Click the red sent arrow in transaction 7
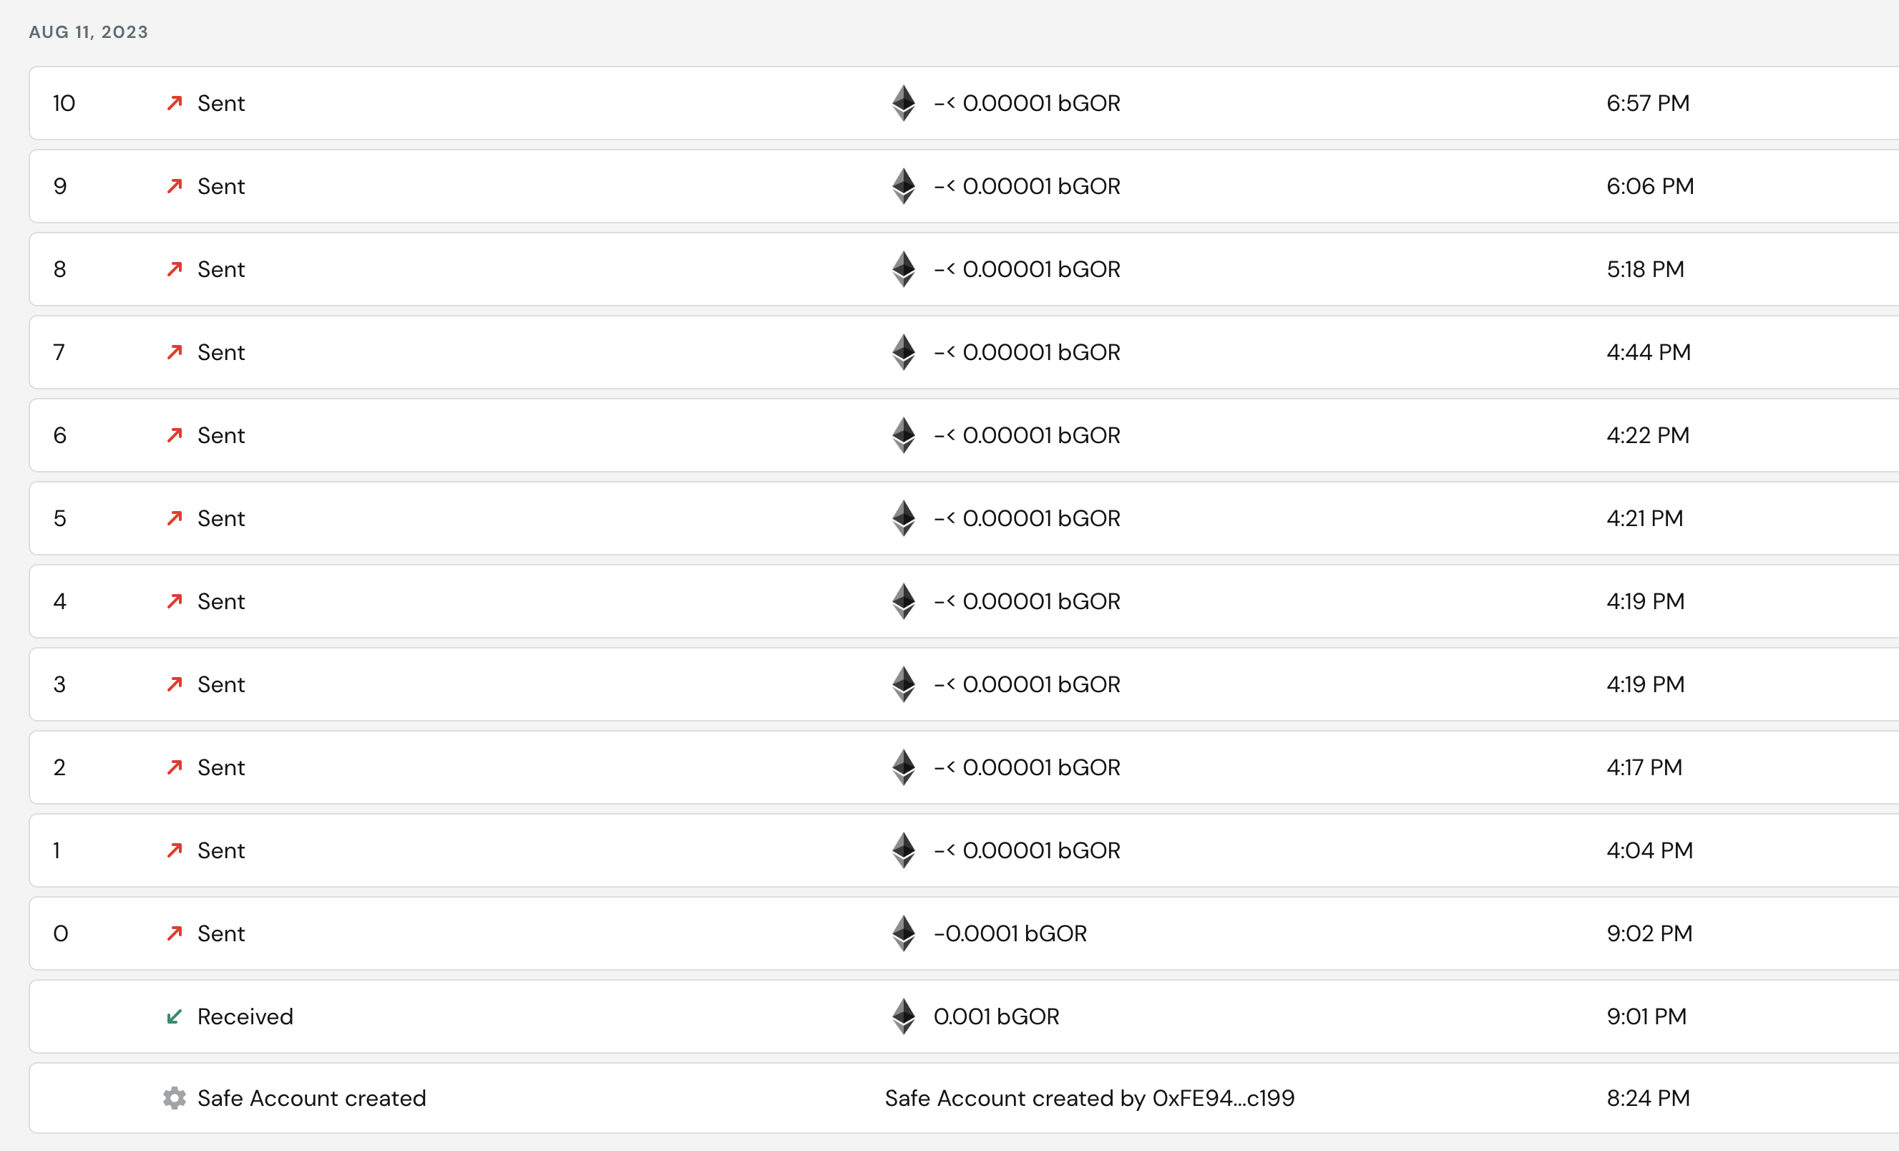The height and width of the screenshot is (1151, 1899). (x=174, y=351)
